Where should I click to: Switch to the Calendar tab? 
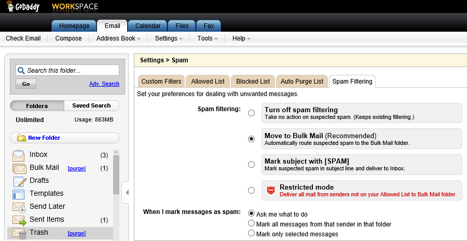click(147, 26)
